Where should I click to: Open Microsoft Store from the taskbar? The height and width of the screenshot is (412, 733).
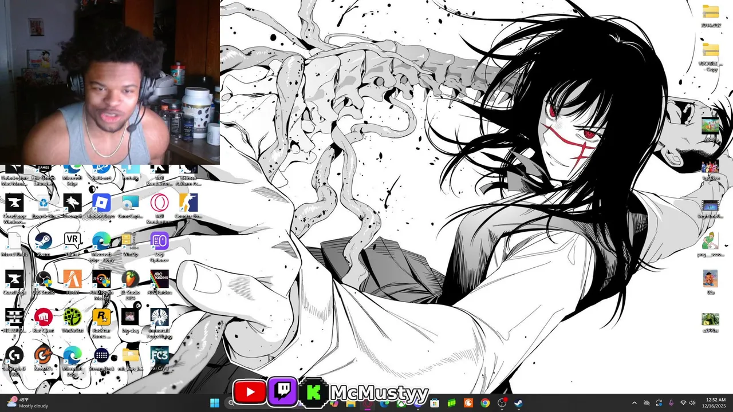[x=435, y=403]
